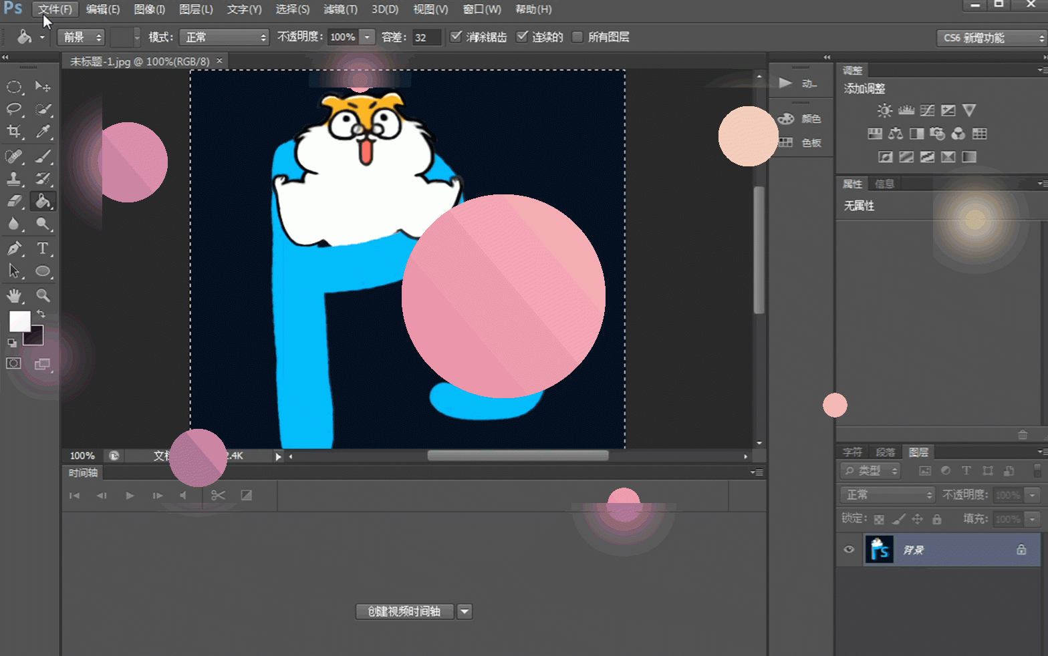
Task: Add a Brightness/Contrast adjustment
Action: pyautogui.click(x=884, y=110)
